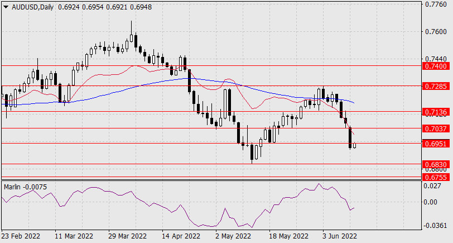Click the last point of the purple Marlin line

(354, 208)
